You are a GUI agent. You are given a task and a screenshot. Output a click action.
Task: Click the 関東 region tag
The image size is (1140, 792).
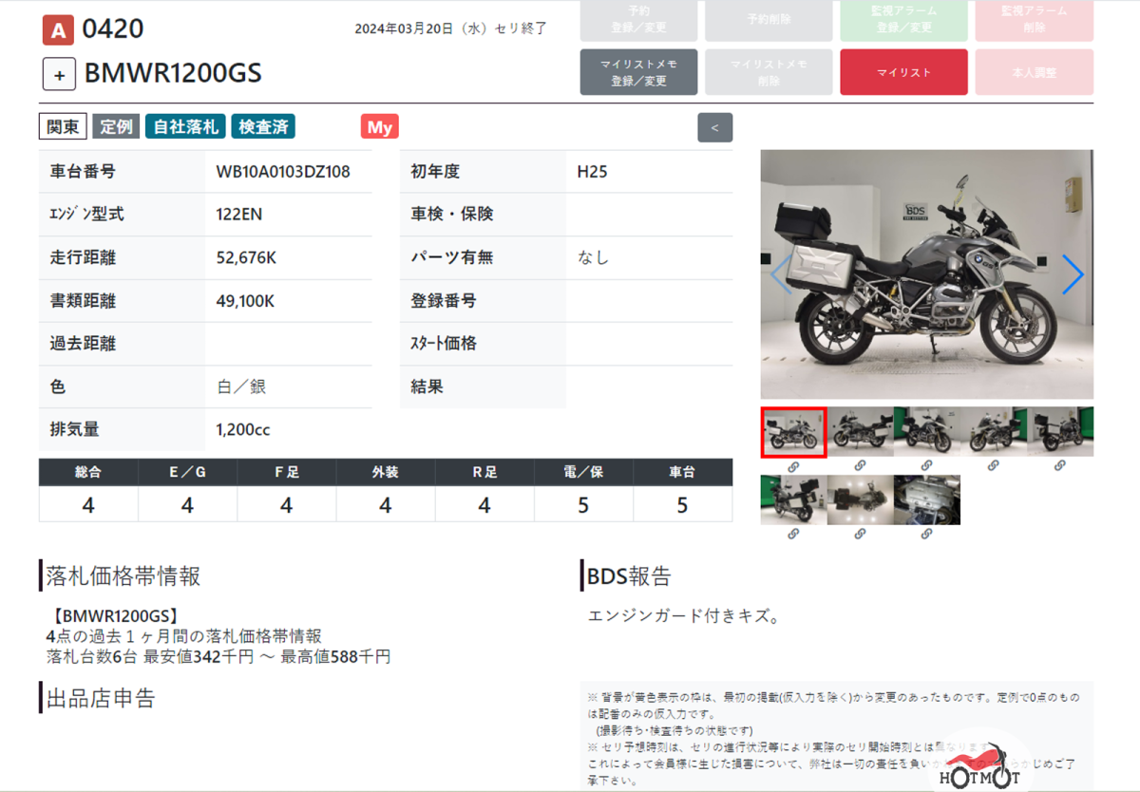click(x=64, y=126)
